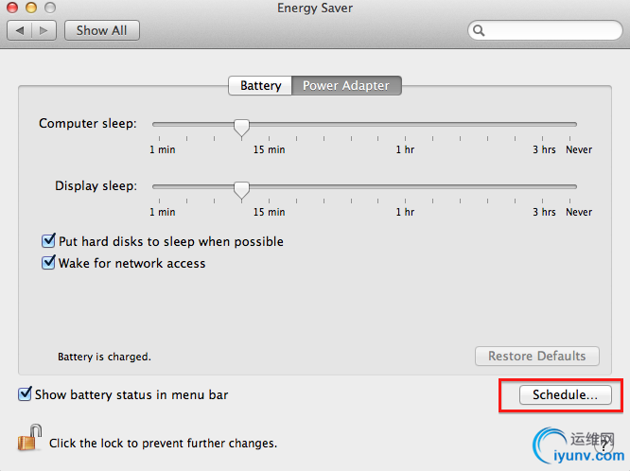Click the Computer sleep slider thumb
This screenshot has width=630, height=471.
tap(241, 128)
